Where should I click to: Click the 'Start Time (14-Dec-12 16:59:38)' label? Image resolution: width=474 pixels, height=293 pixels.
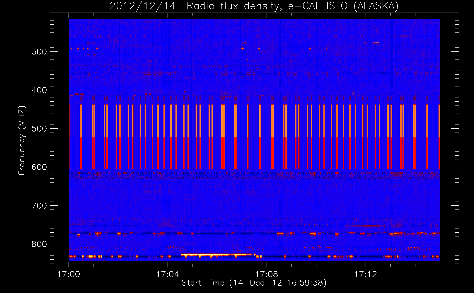[254, 283]
